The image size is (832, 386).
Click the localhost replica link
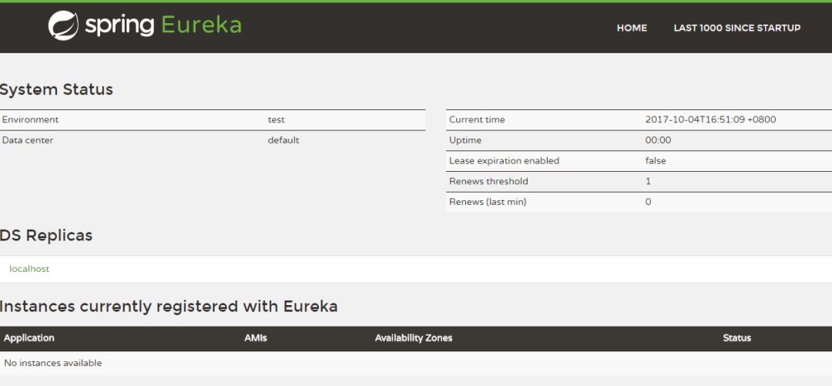29,269
